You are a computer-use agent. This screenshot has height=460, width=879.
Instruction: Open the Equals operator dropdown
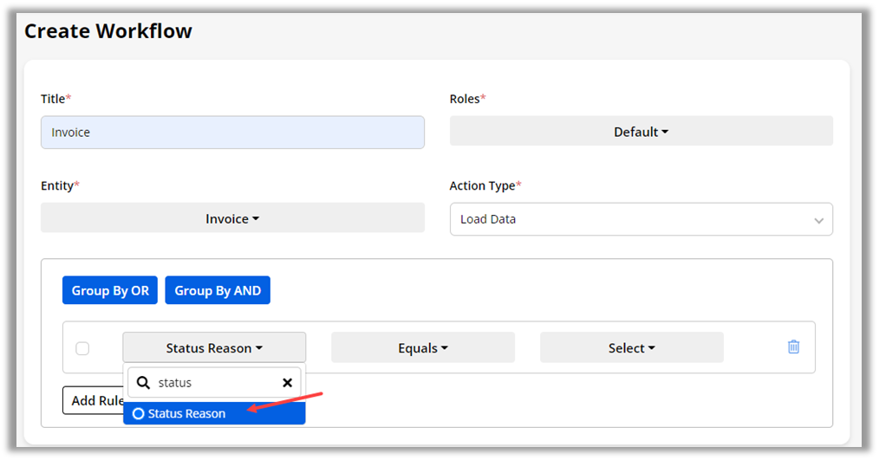(422, 347)
